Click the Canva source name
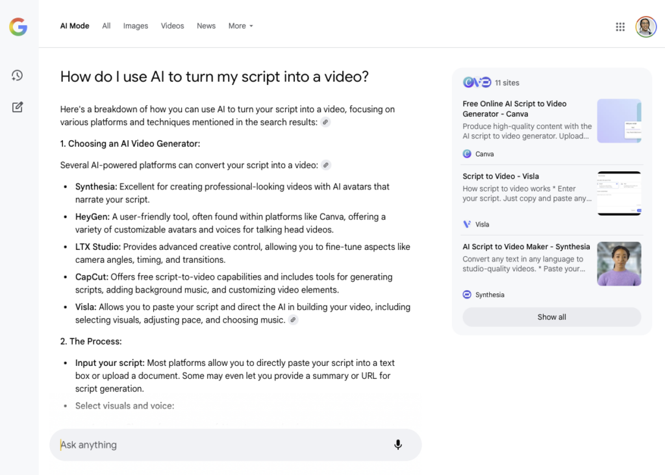The height and width of the screenshot is (475, 665). coord(484,154)
